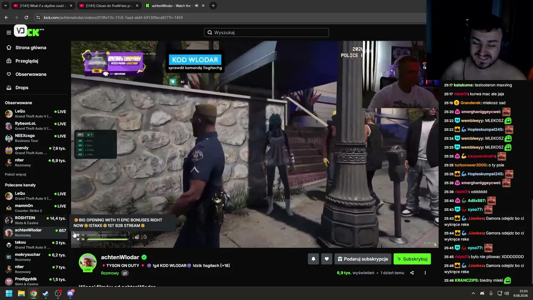Image resolution: width=533 pixels, height=300 pixels.
Task: Open achtenWlodar in recommended channels
Action: coord(35,232)
